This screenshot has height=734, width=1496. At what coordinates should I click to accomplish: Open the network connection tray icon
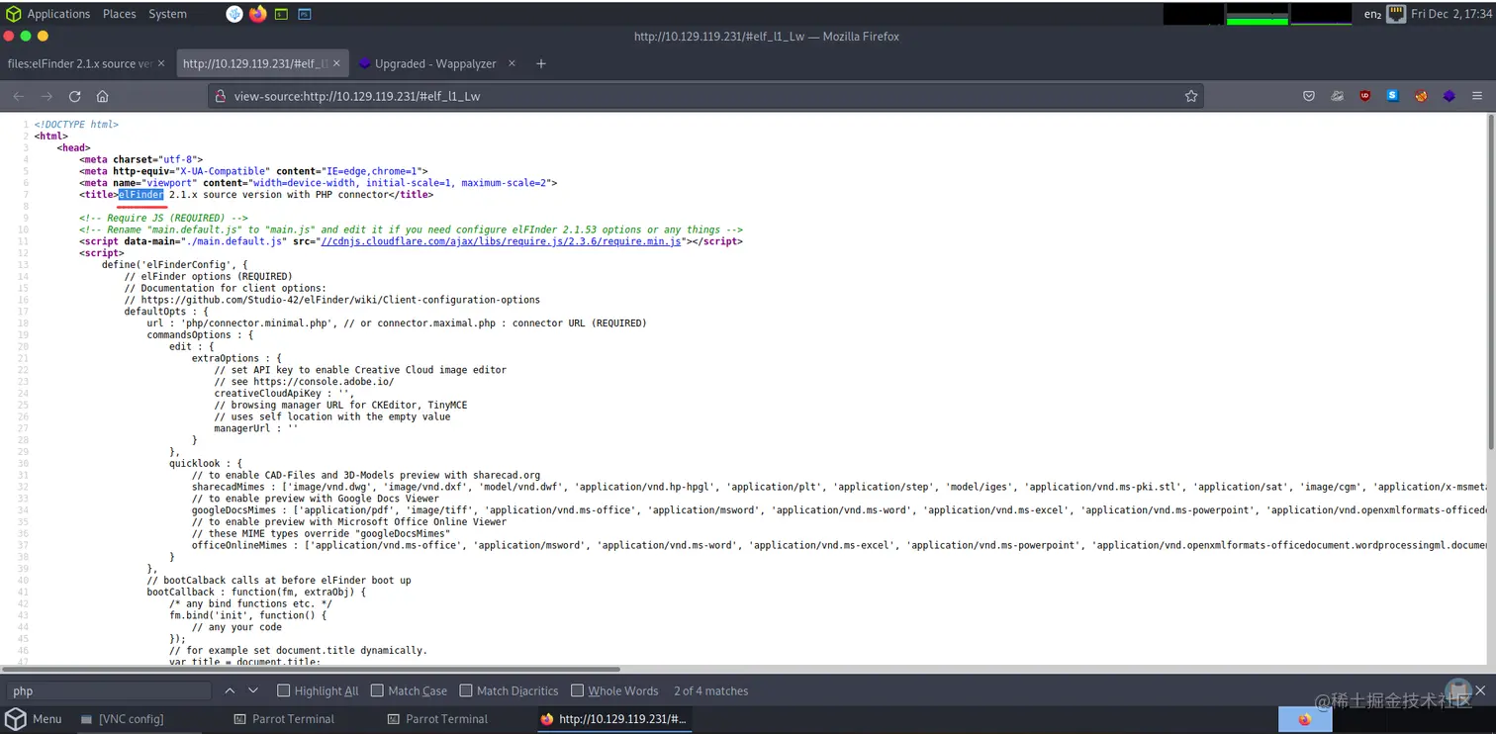[x=1396, y=14]
